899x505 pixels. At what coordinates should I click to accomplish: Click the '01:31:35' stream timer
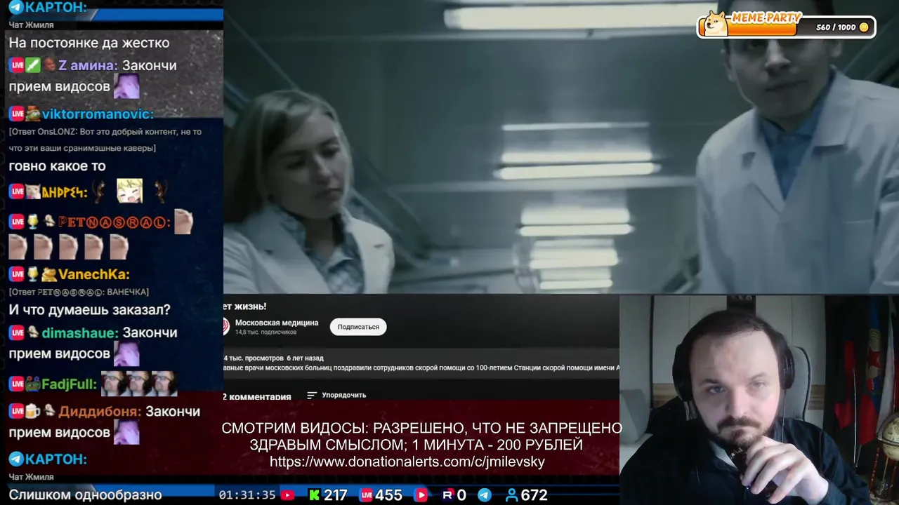(247, 495)
